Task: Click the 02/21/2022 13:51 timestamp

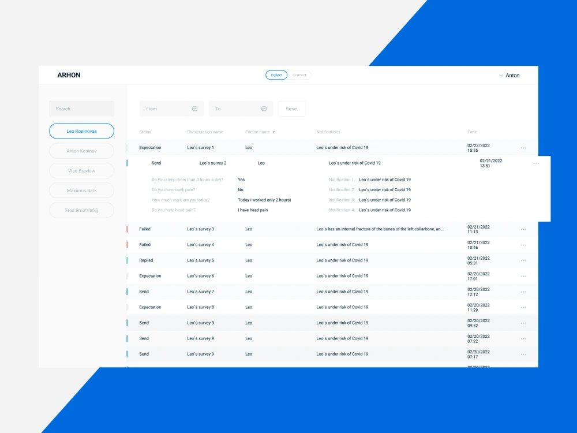Action: click(491, 163)
